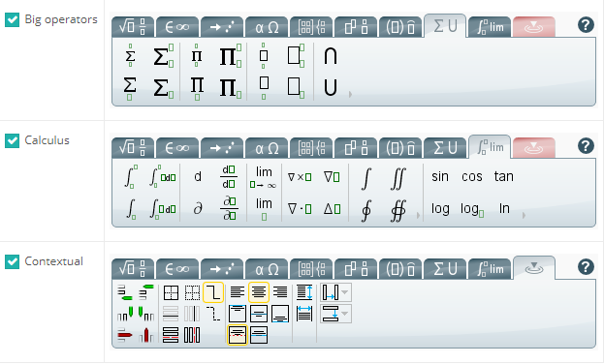This screenshot has height=364, width=604.
Task: Insert generic big operator with subscript only
Action: 296,88
